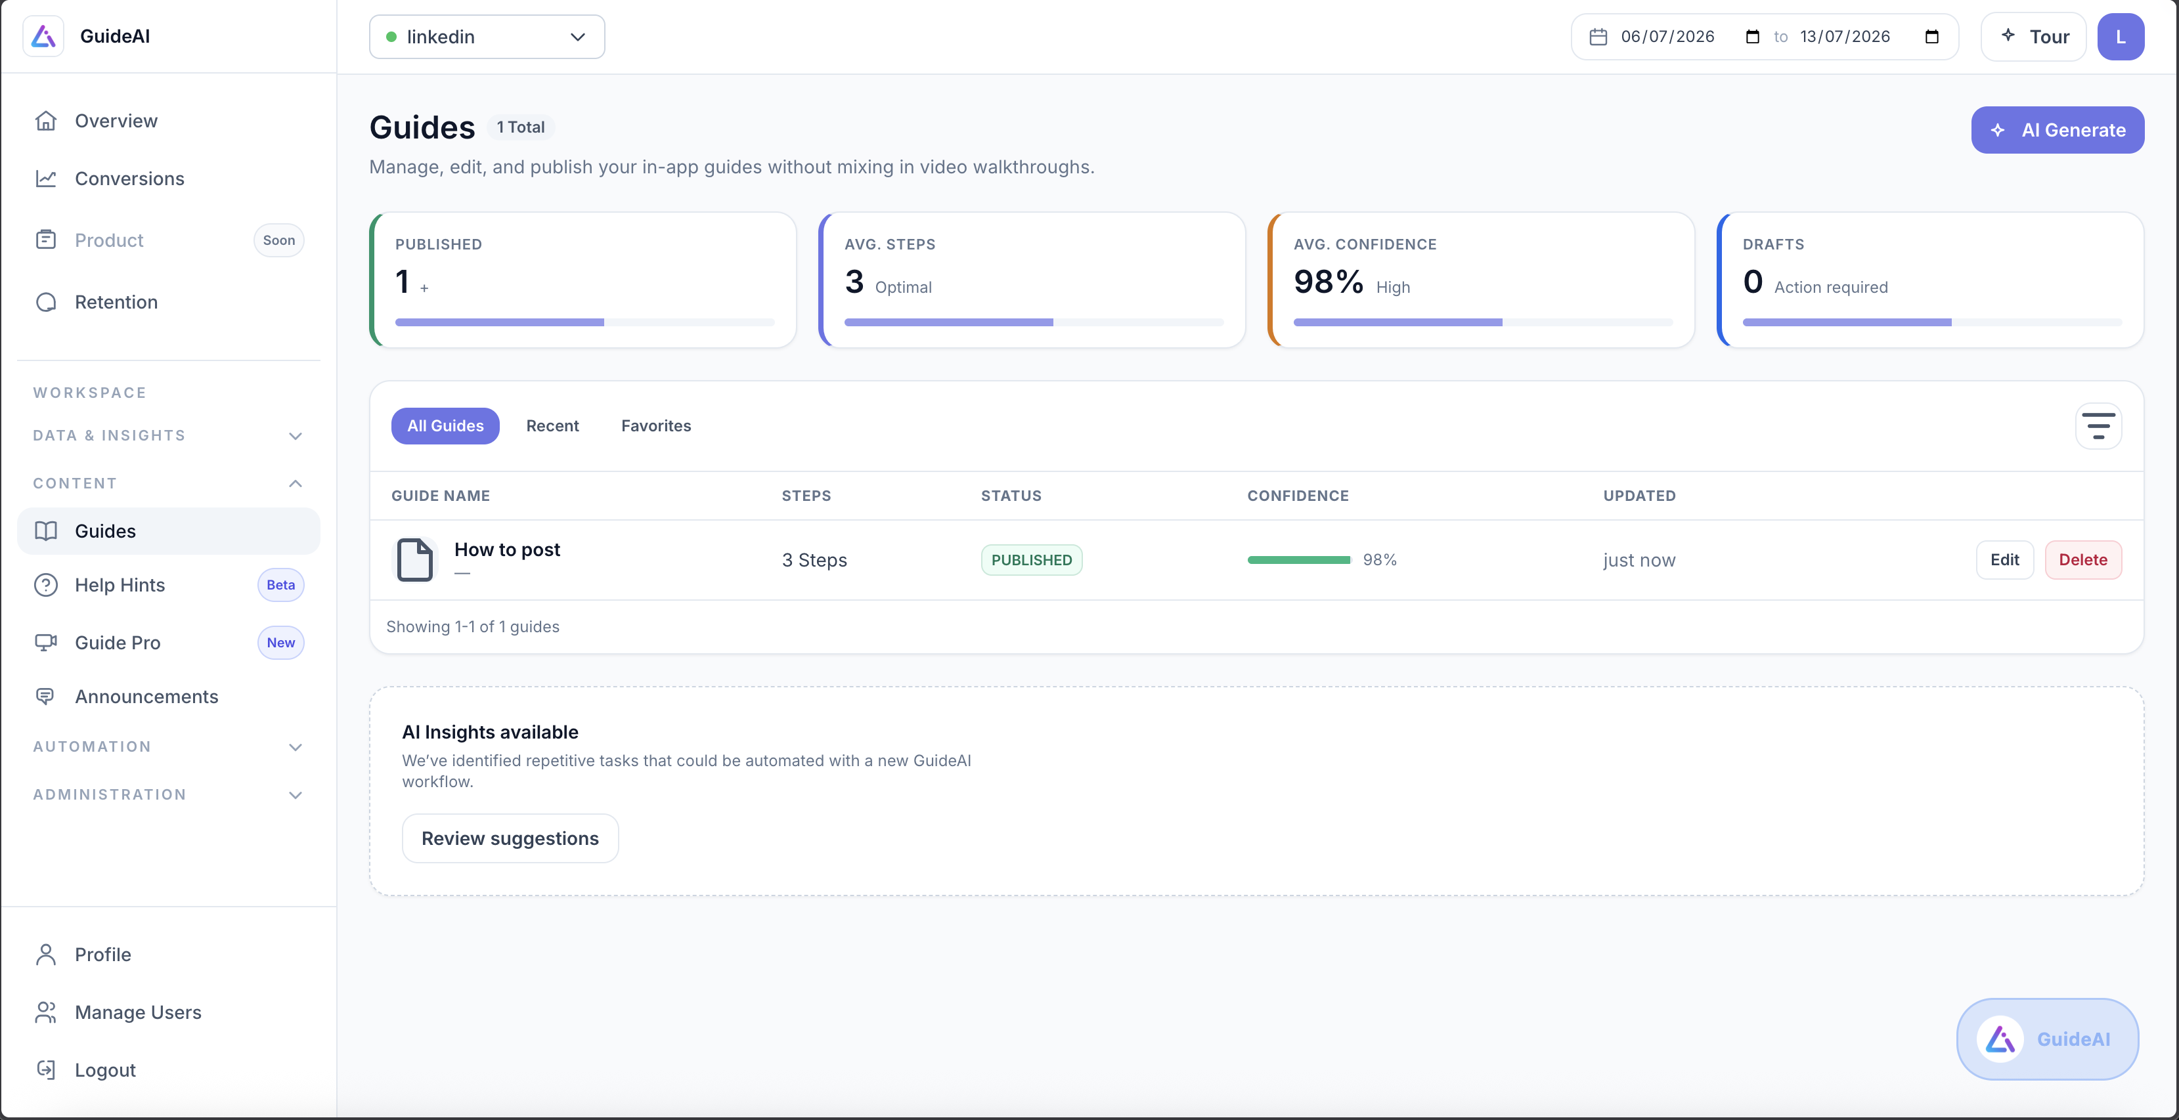Click the STEPS column header
The height and width of the screenshot is (1120, 2179).
(x=806, y=496)
